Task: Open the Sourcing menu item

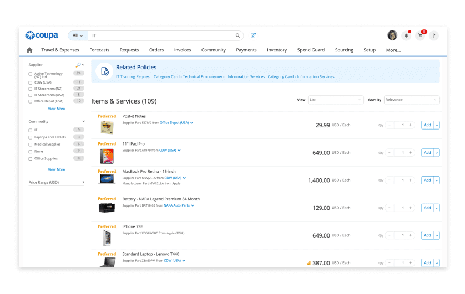Action: click(344, 50)
